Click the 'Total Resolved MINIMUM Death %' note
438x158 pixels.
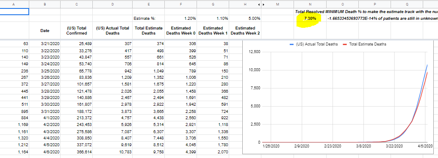366,12
